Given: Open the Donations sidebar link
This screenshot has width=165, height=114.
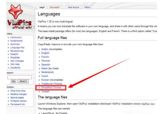Looking at the screenshot, I should tap(15, 68).
